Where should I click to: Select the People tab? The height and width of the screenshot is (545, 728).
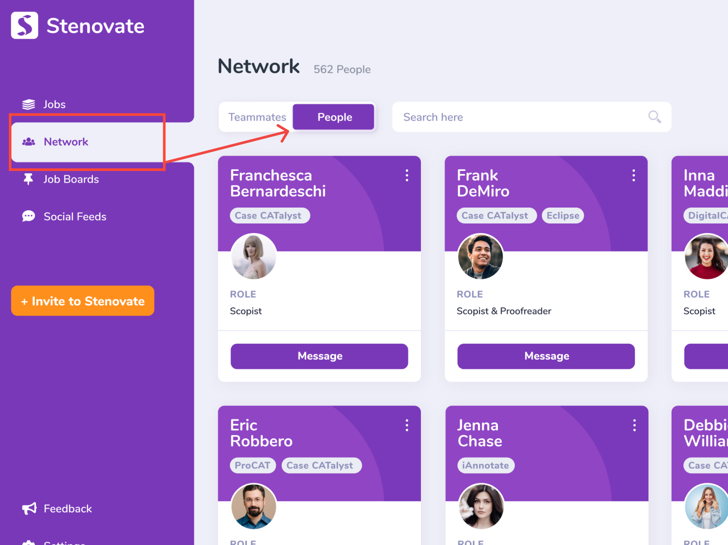334,117
